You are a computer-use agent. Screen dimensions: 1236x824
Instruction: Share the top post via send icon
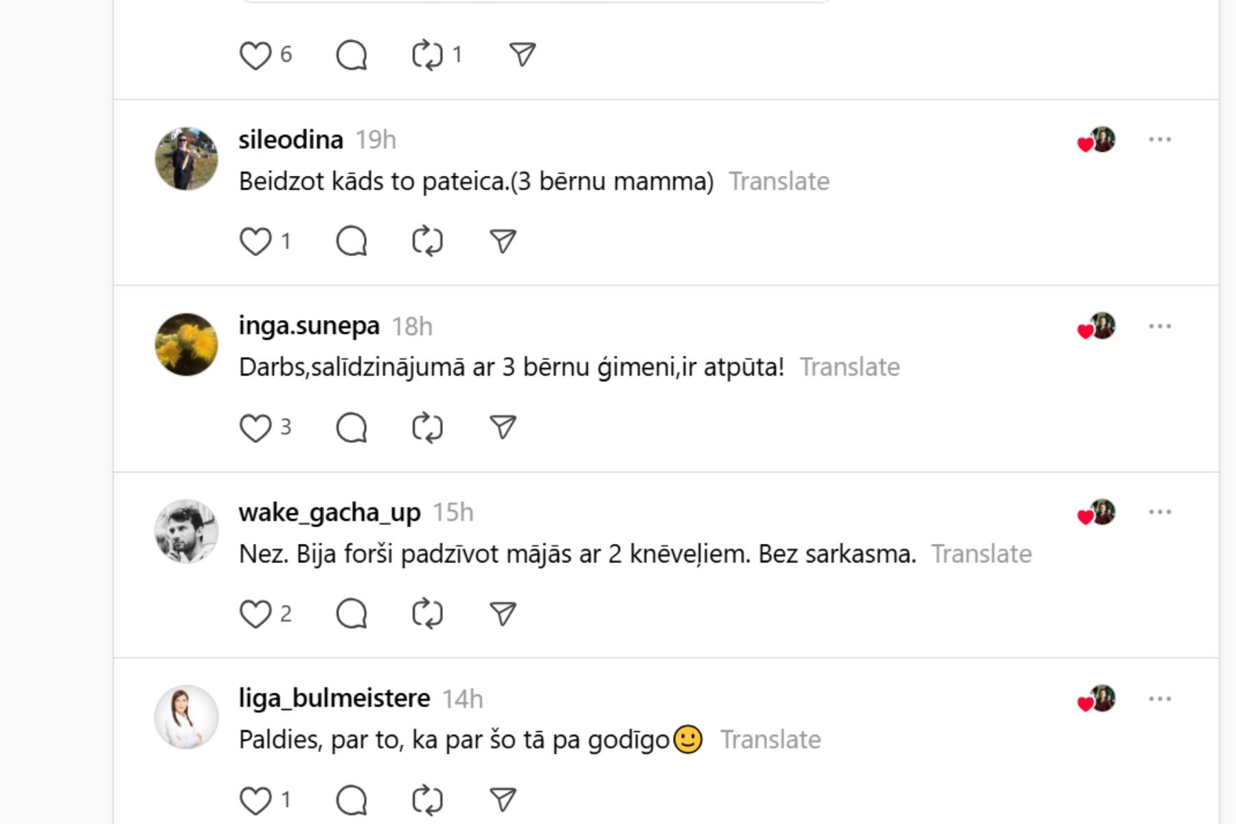point(523,55)
